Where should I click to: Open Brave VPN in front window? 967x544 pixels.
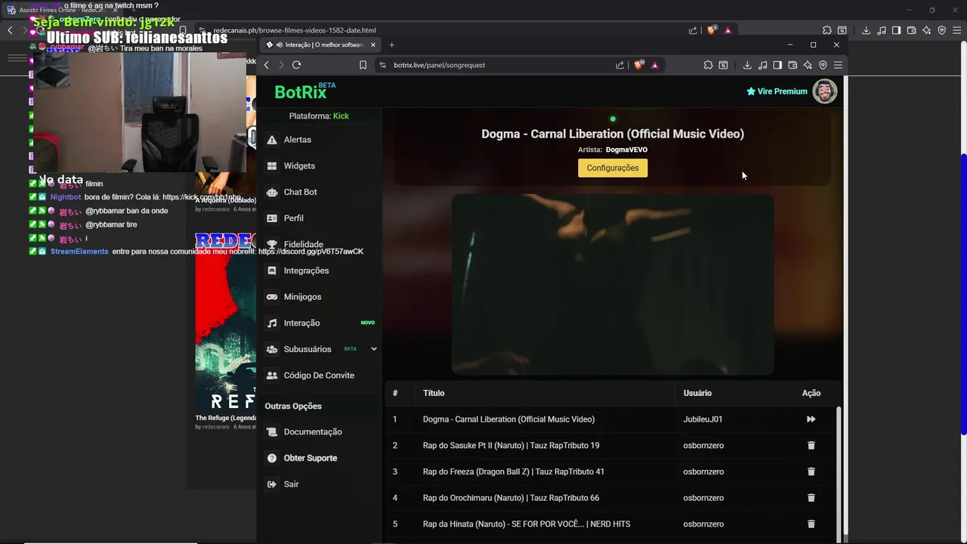point(823,65)
